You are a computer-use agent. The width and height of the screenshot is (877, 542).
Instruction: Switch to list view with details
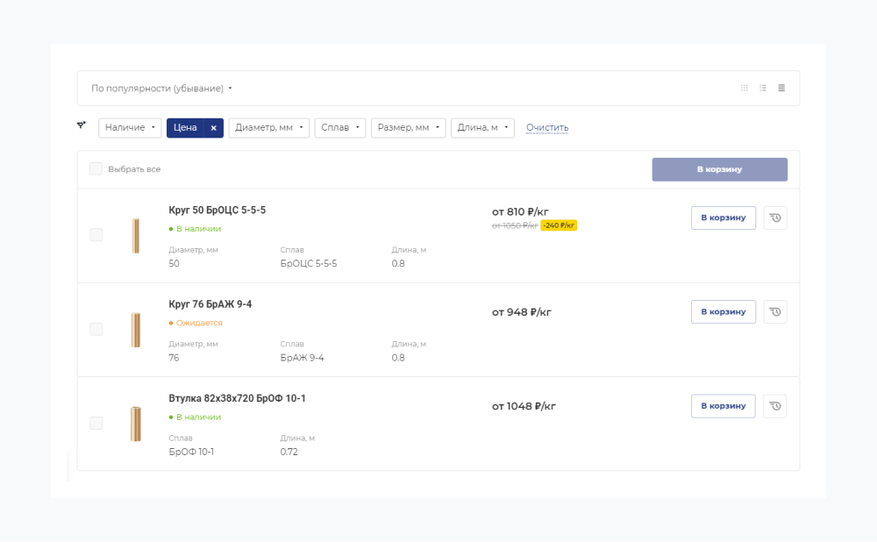pyautogui.click(x=763, y=88)
